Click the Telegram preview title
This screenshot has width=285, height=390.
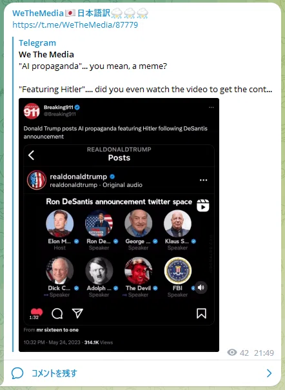(37, 43)
